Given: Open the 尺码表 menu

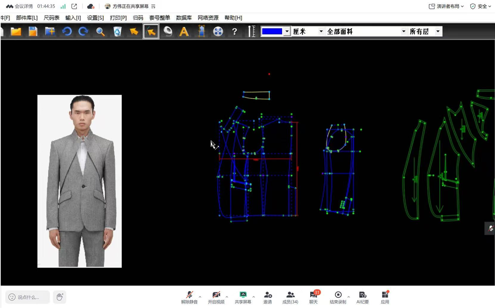Looking at the screenshot, I should tap(52, 18).
